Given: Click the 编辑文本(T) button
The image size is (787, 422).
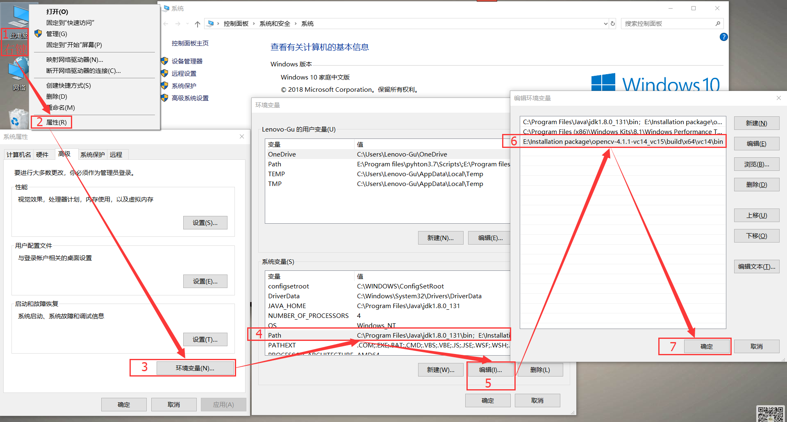Looking at the screenshot, I should pyautogui.click(x=756, y=266).
